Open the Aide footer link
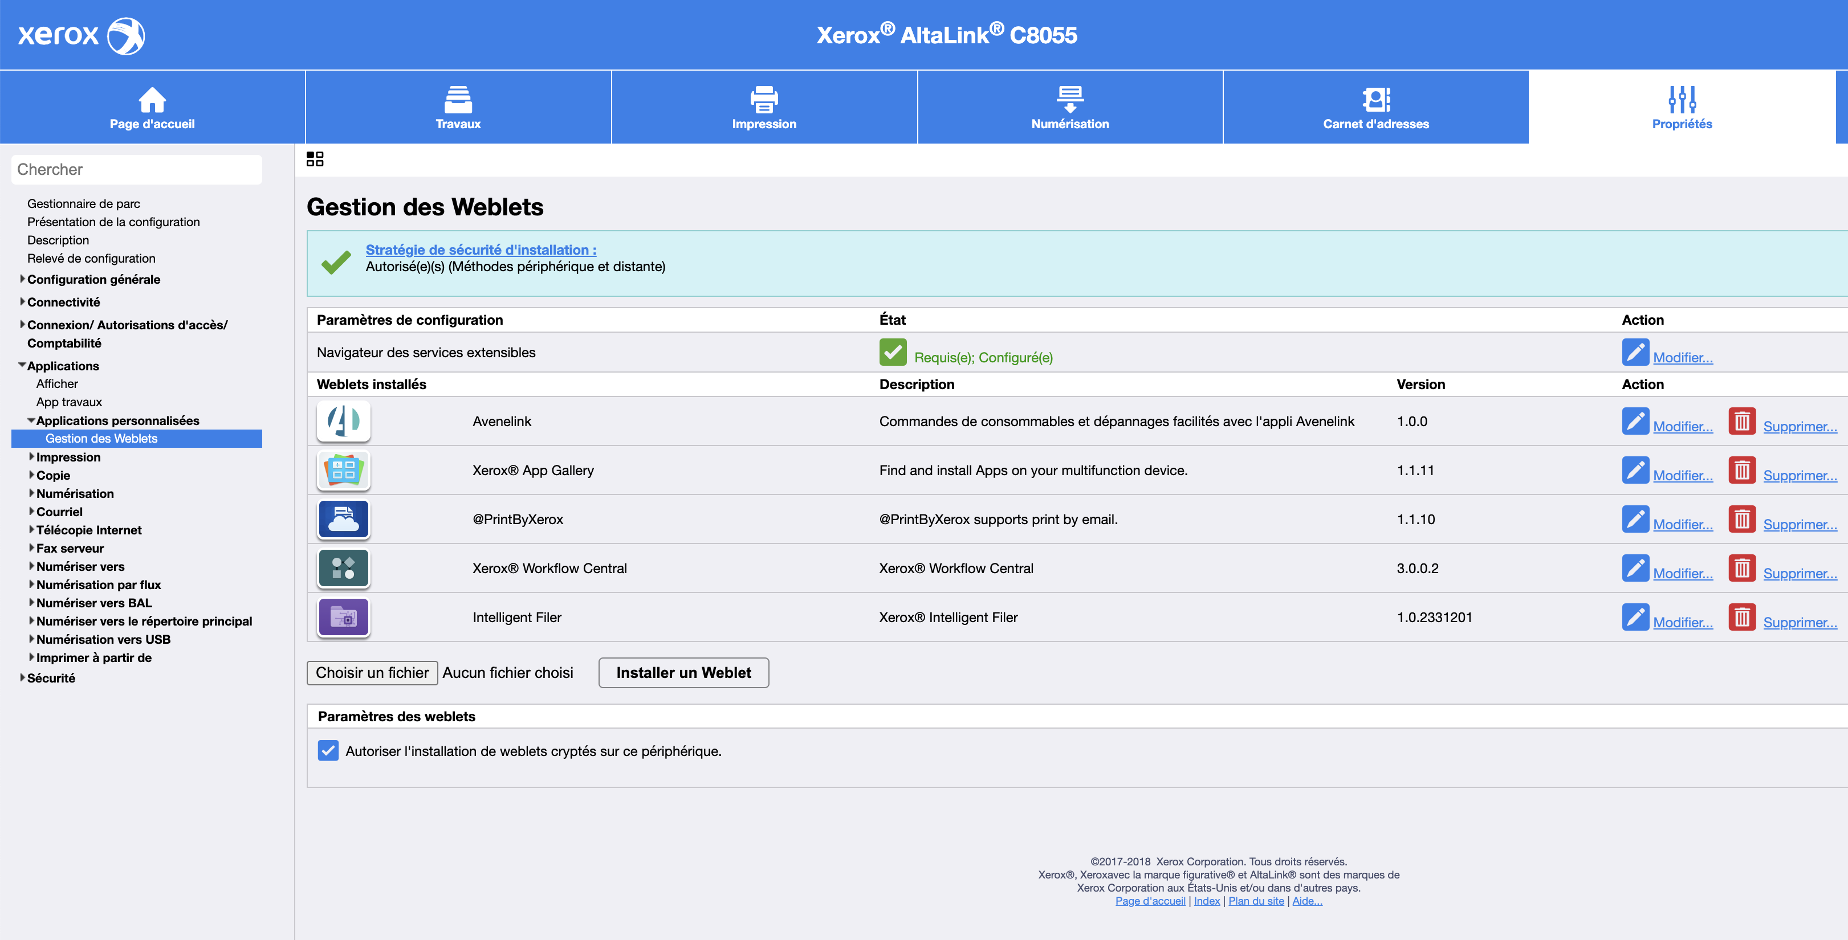 tap(1307, 901)
